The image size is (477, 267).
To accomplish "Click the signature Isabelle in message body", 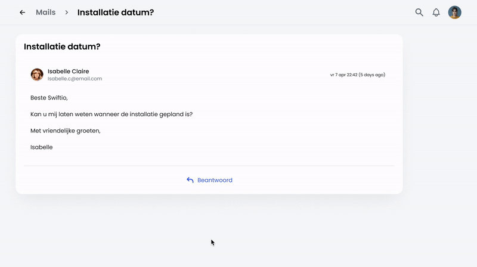I will 41,147.
